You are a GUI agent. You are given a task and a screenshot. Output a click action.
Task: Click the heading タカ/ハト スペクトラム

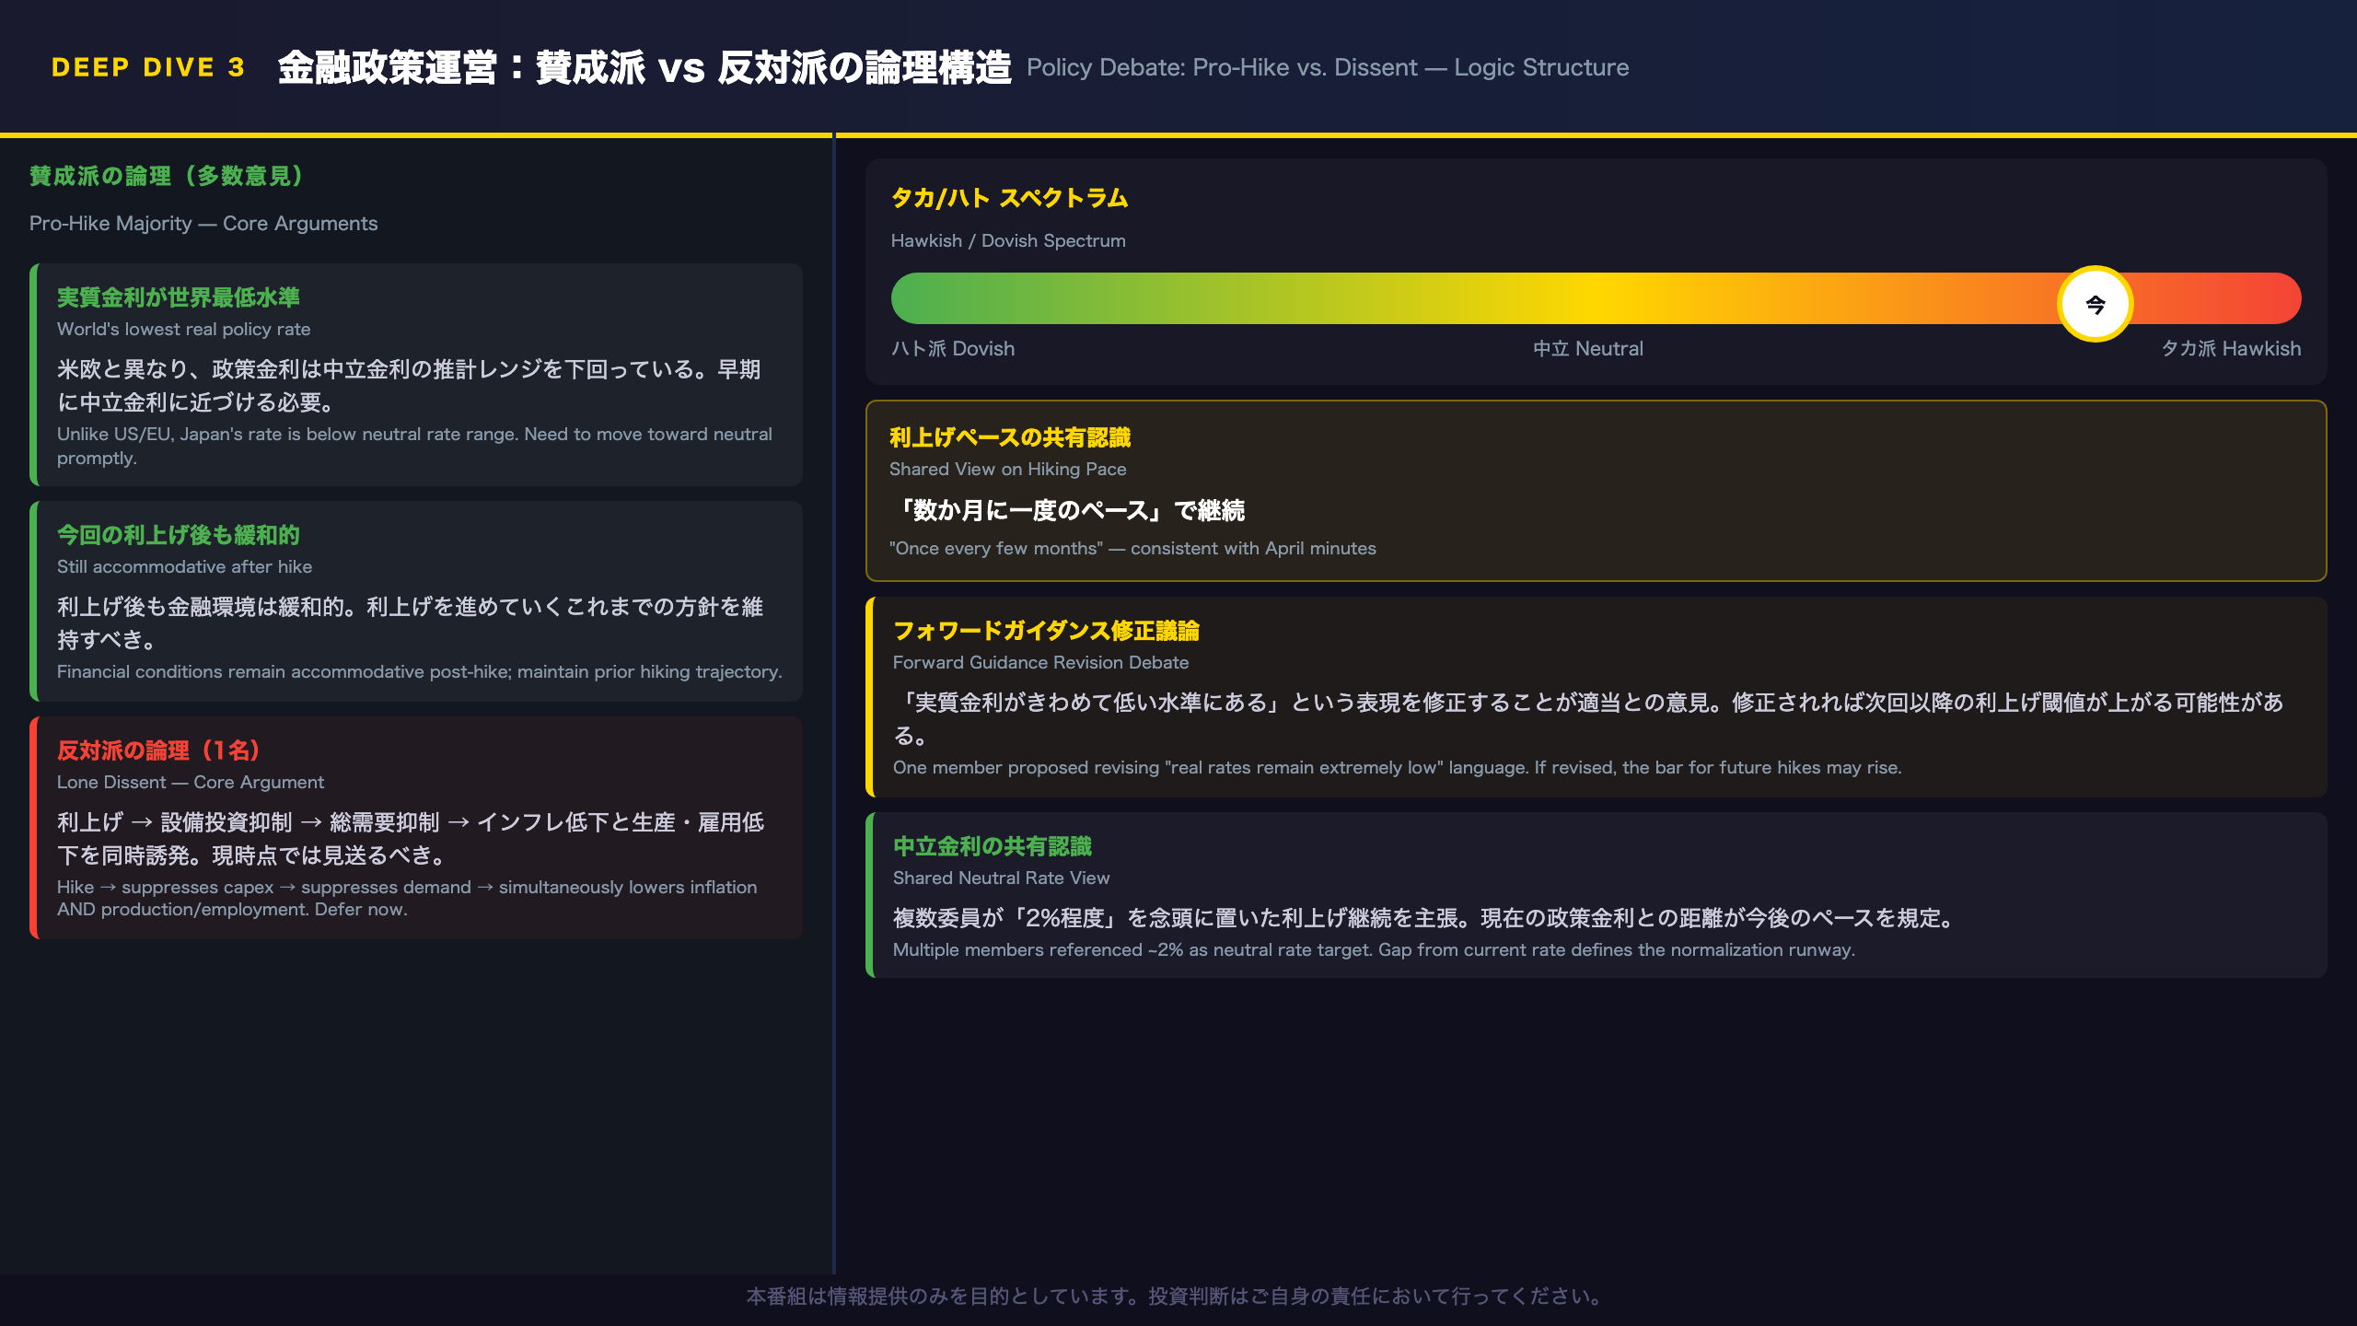coord(1009,198)
